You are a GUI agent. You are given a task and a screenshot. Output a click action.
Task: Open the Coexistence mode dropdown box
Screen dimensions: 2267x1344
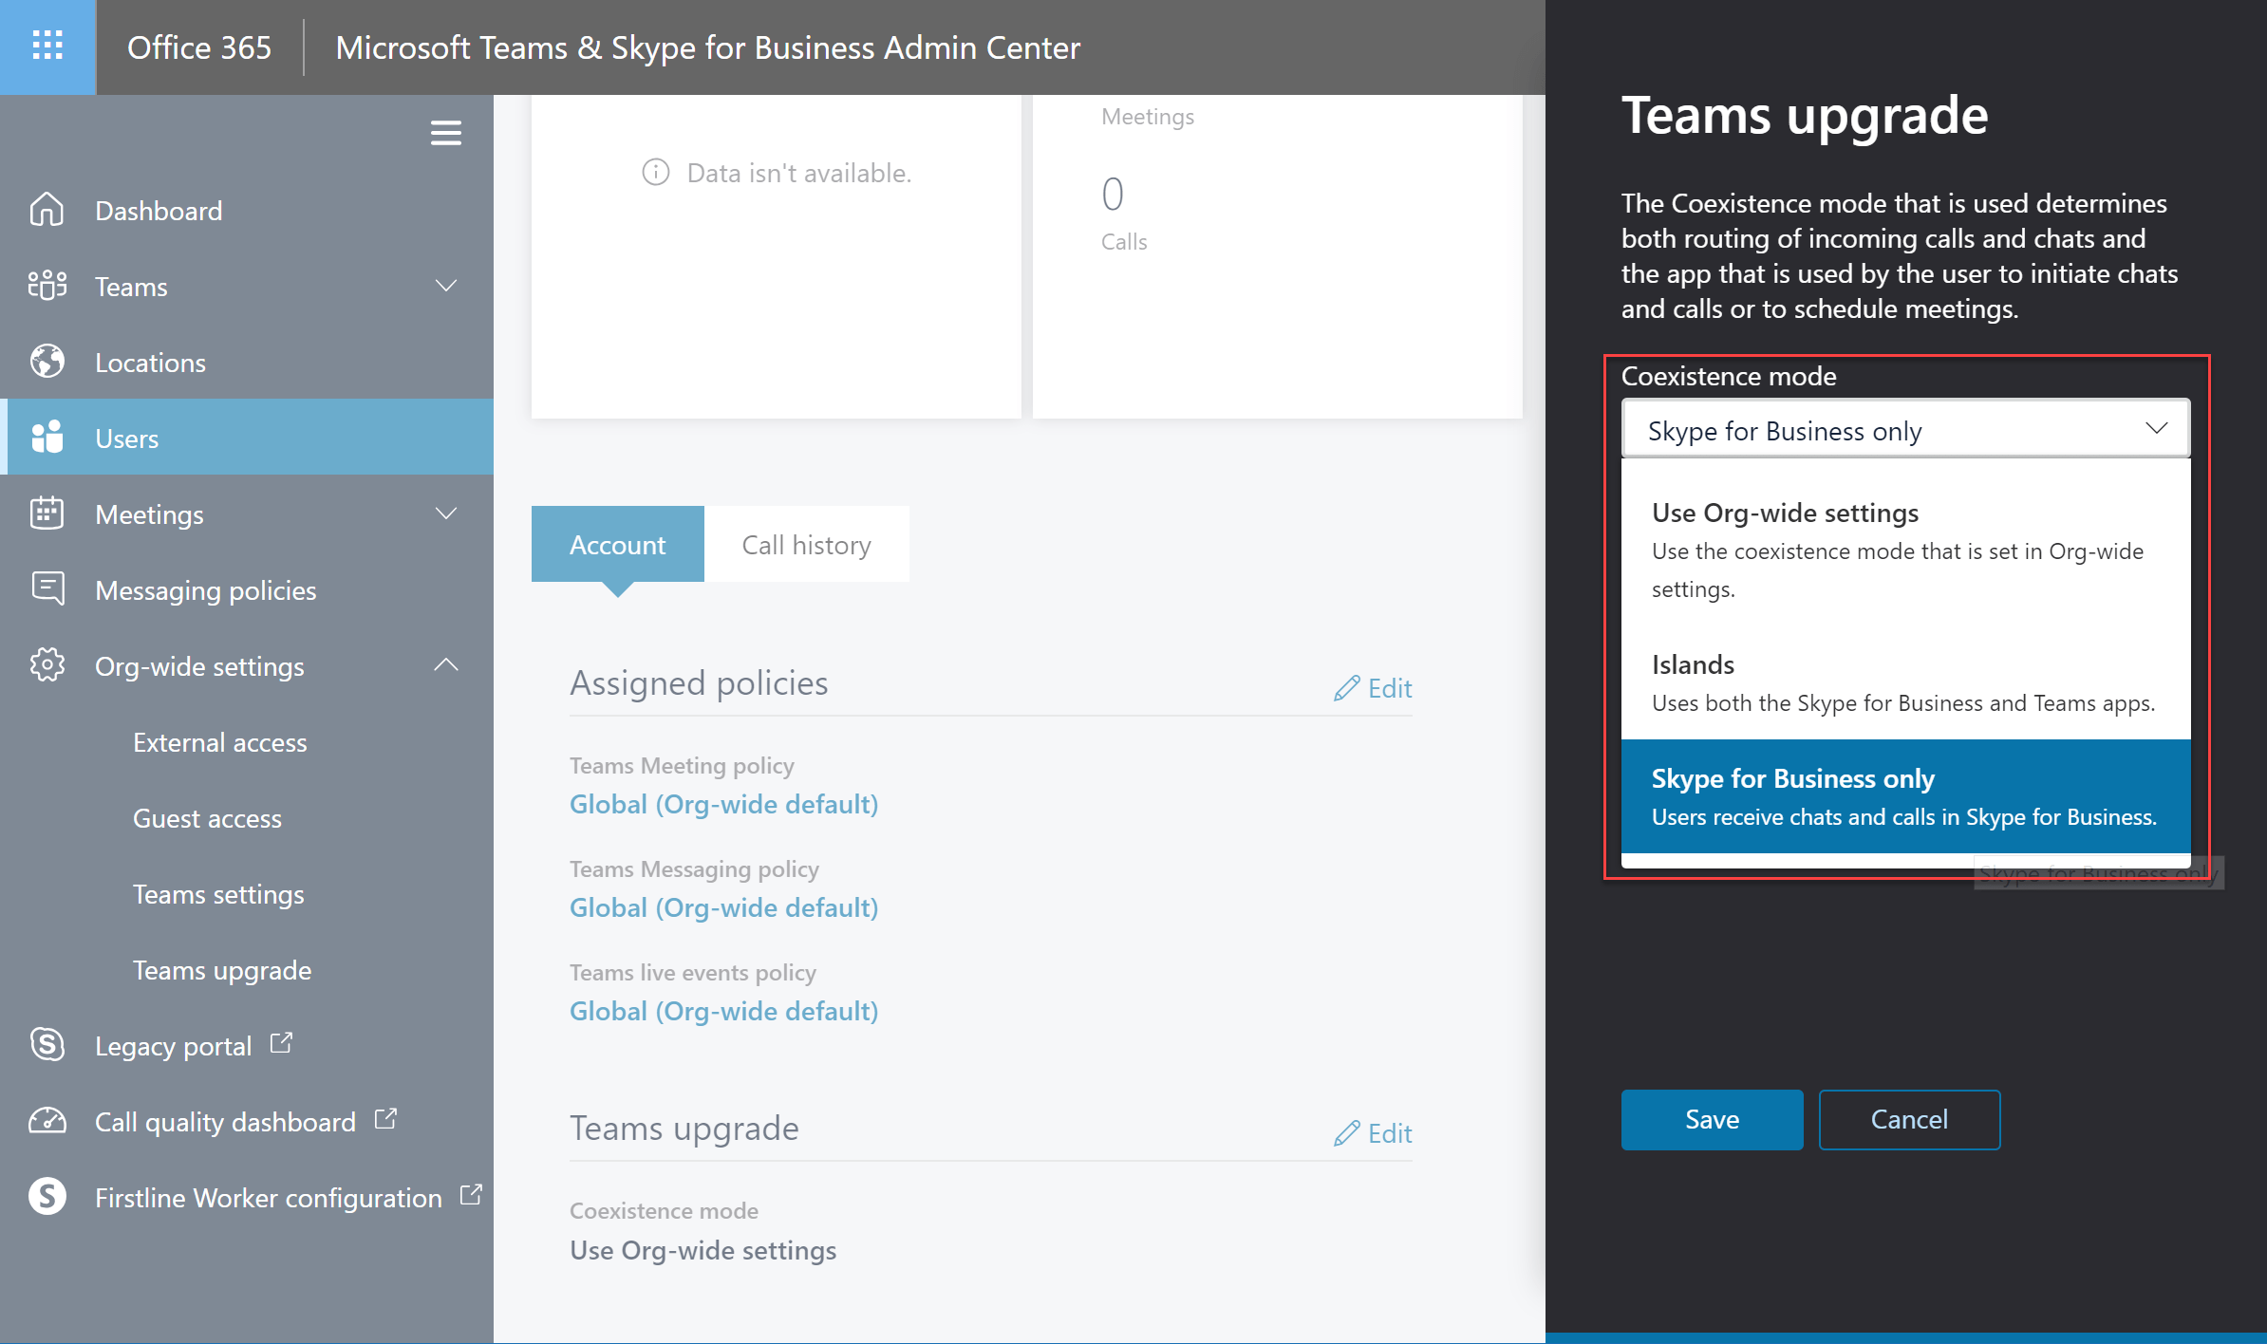[1904, 430]
